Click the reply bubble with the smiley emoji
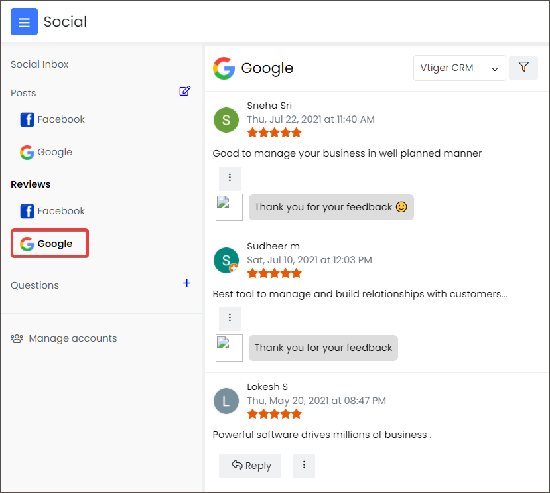This screenshot has height=493, width=550. [x=330, y=207]
